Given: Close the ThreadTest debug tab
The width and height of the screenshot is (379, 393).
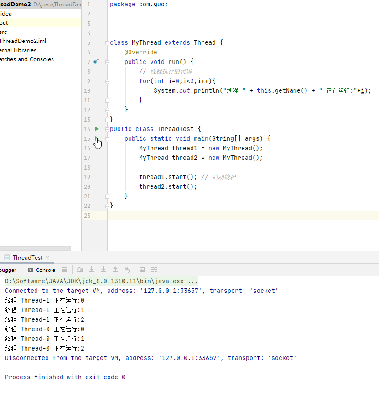Looking at the screenshot, I should pyautogui.click(x=47, y=258).
